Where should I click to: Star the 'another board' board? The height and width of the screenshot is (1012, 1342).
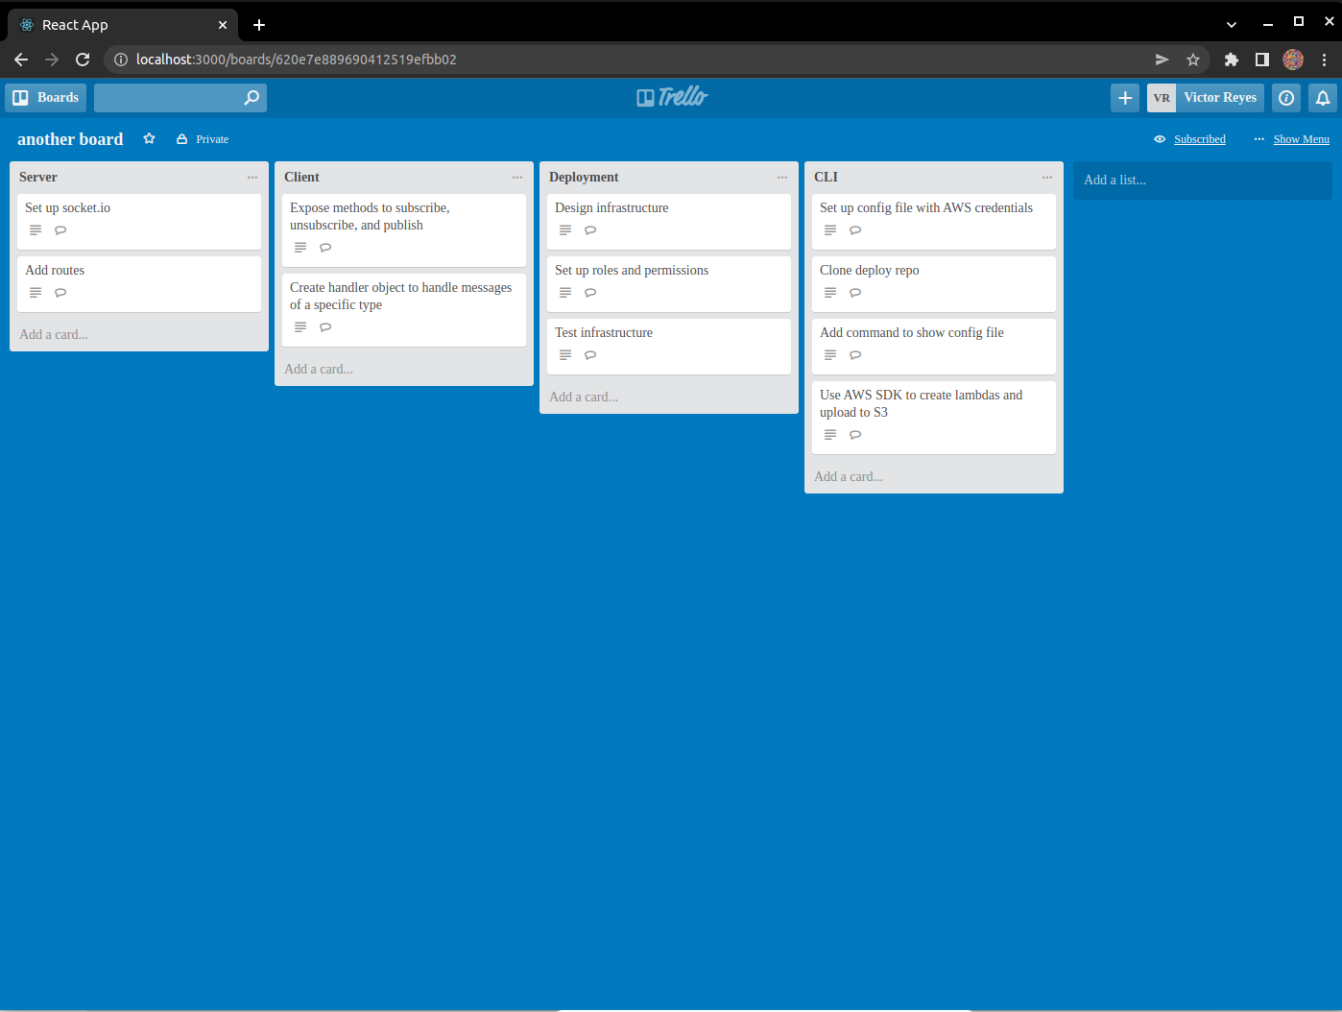(x=149, y=139)
